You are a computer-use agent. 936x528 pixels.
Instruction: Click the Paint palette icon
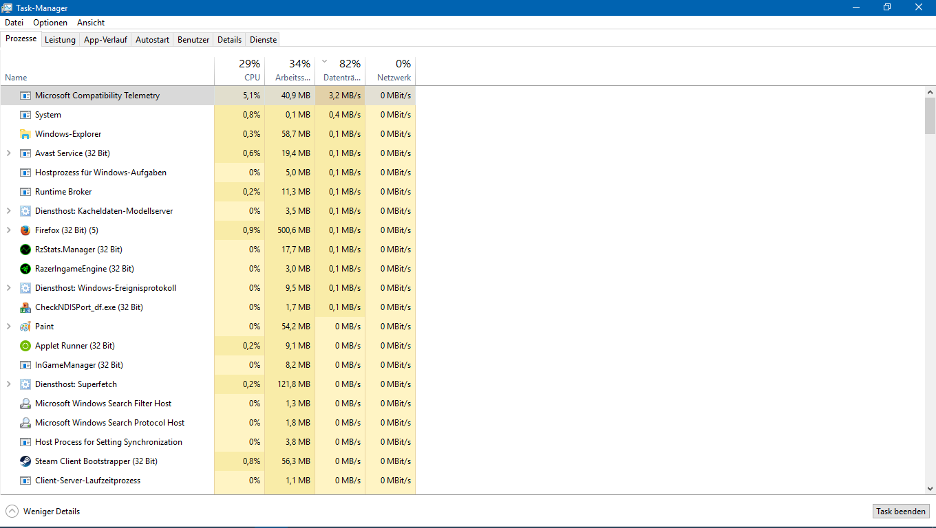click(x=25, y=327)
